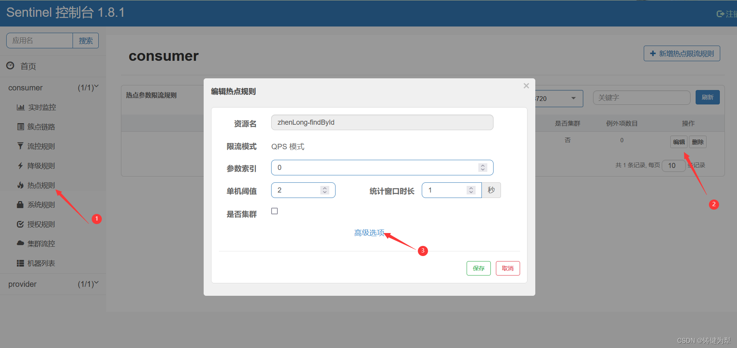This screenshot has height=348, width=737.
Task: Click the 新增热点限流规则 button
Action: pyautogui.click(x=682, y=53)
